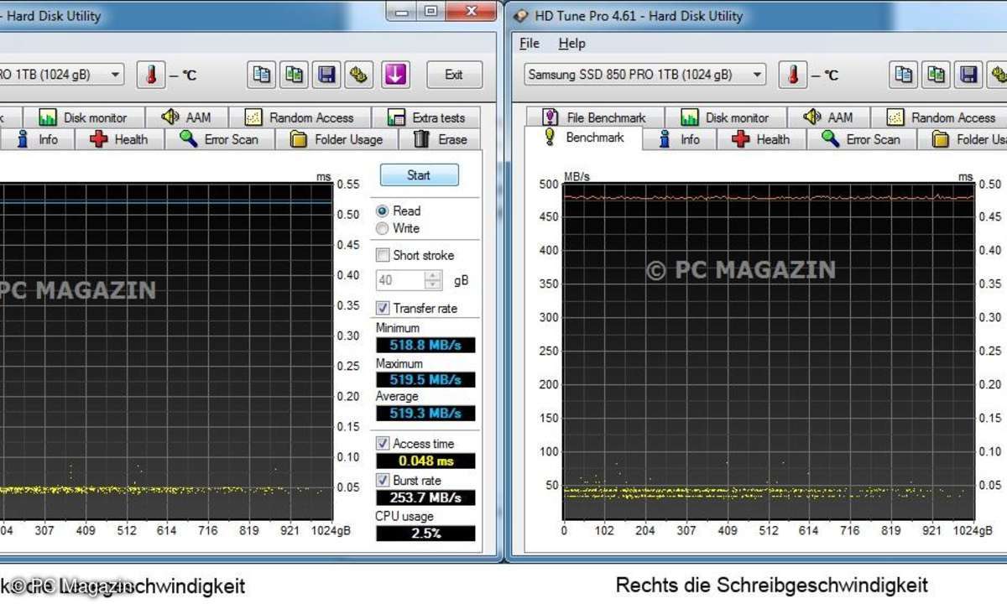Open the AAM tab in the right window
Image resolution: width=1007 pixels, height=604 pixels.
828,117
